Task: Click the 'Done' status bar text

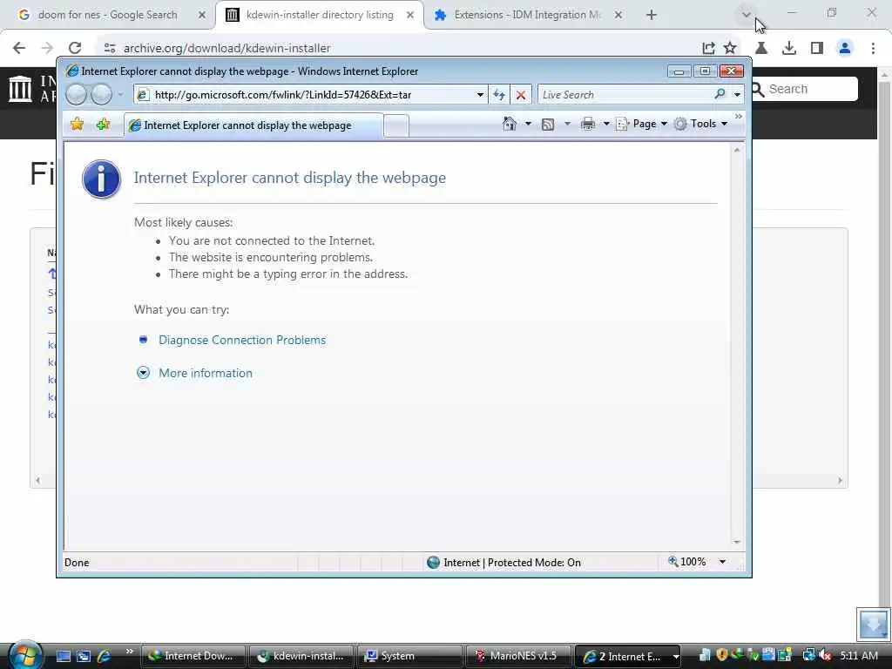Action: tap(77, 563)
